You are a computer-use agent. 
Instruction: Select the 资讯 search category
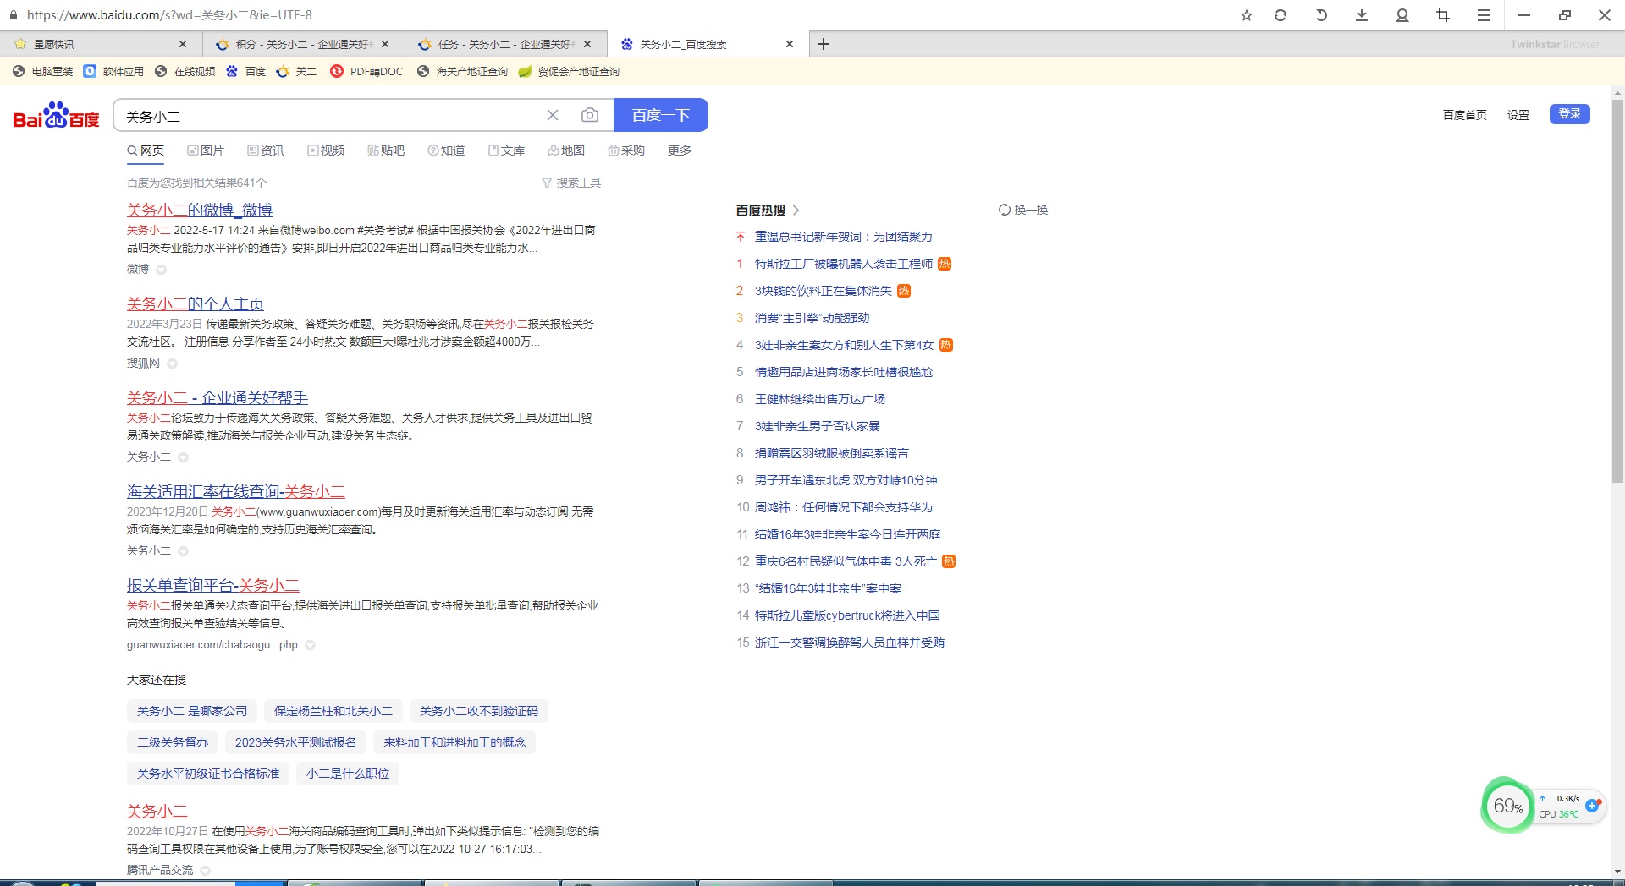click(x=266, y=150)
